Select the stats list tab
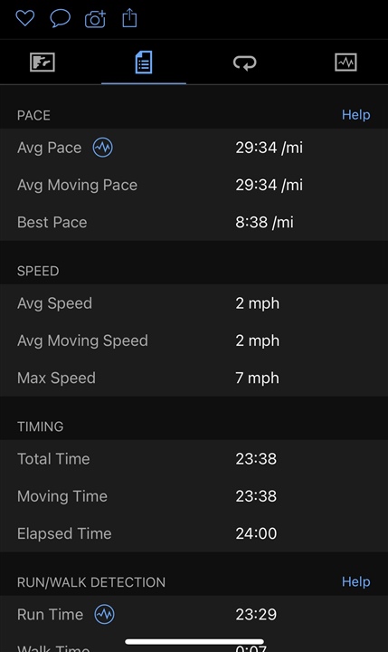Screen dimensions: 388x652 [x=144, y=62]
